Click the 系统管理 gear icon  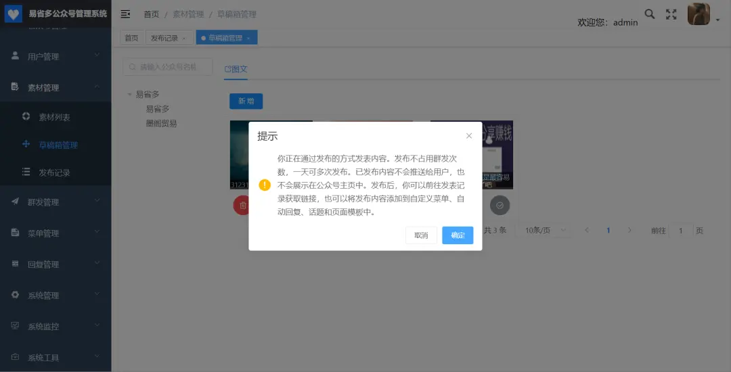tap(16, 295)
